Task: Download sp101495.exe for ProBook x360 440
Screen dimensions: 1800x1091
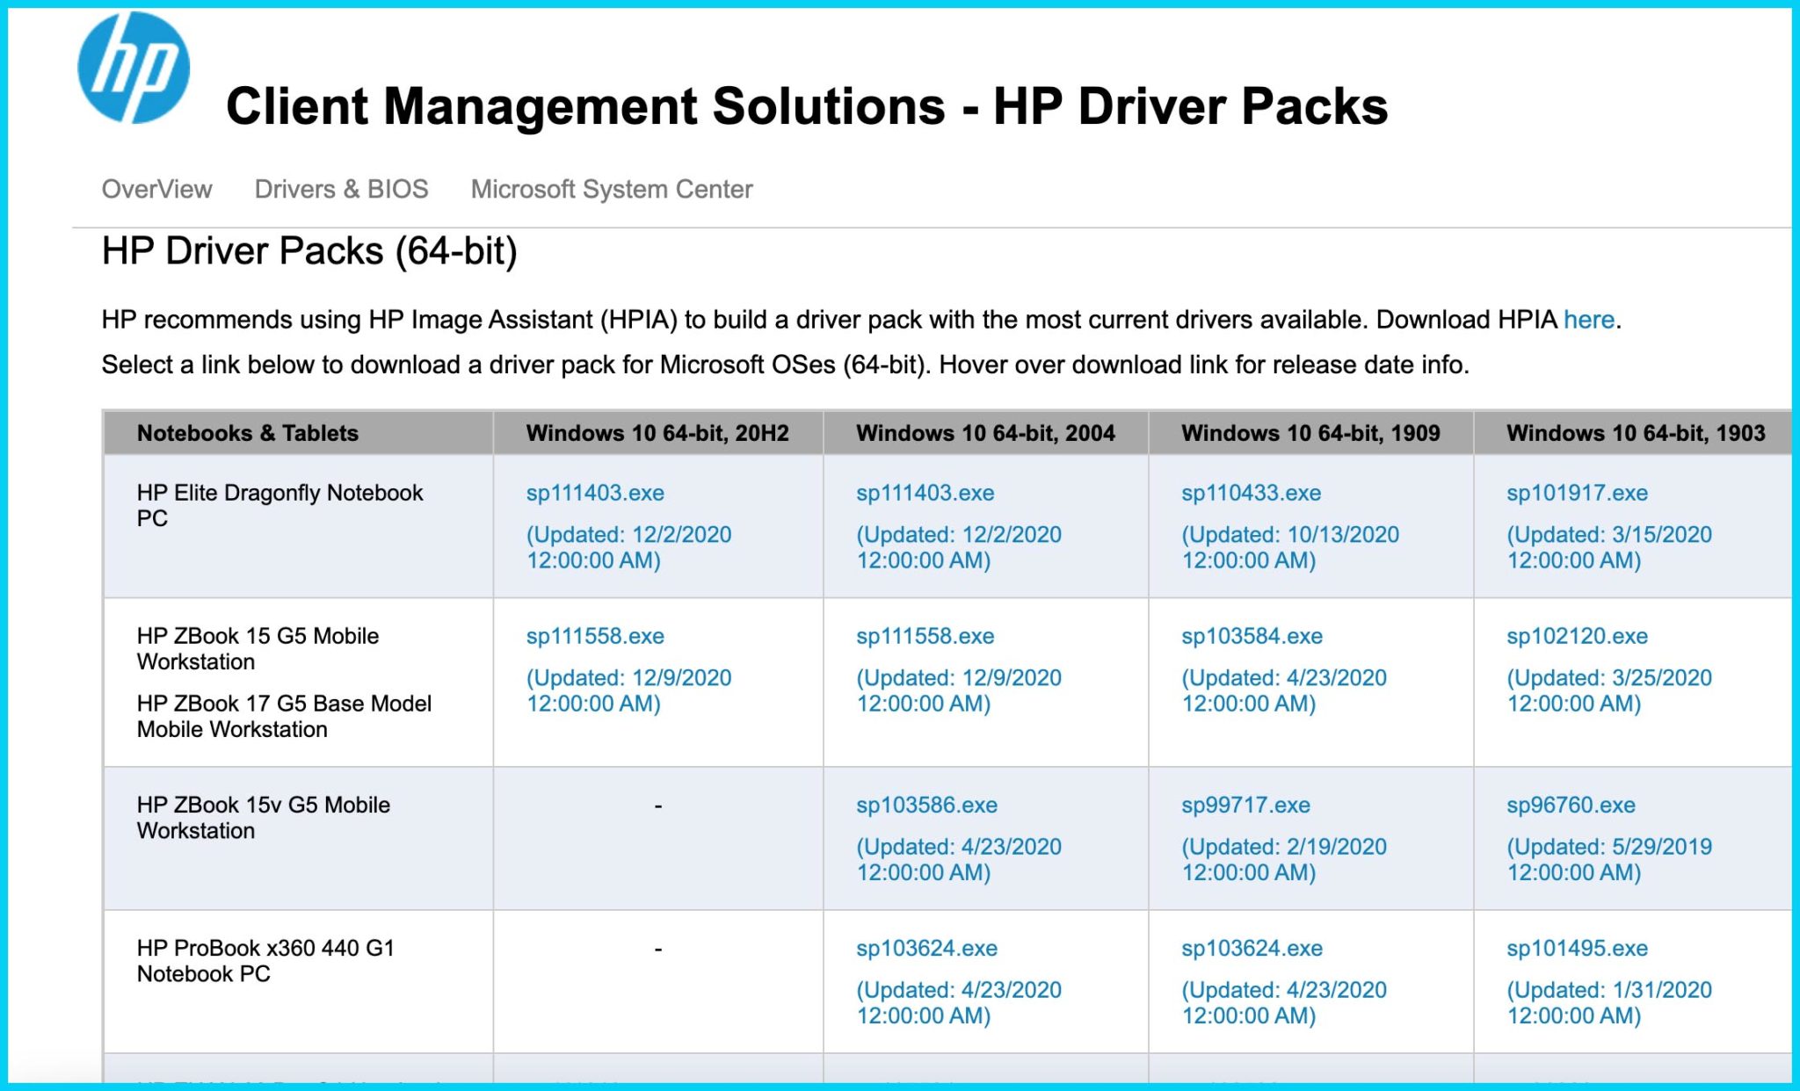Action: [1577, 948]
